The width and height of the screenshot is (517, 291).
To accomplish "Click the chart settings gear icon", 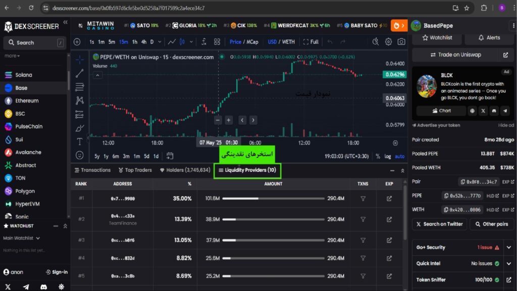I will (x=388, y=42).
